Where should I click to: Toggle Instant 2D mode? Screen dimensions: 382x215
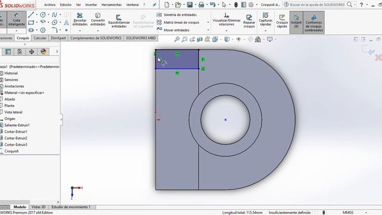tap(296, 21)
